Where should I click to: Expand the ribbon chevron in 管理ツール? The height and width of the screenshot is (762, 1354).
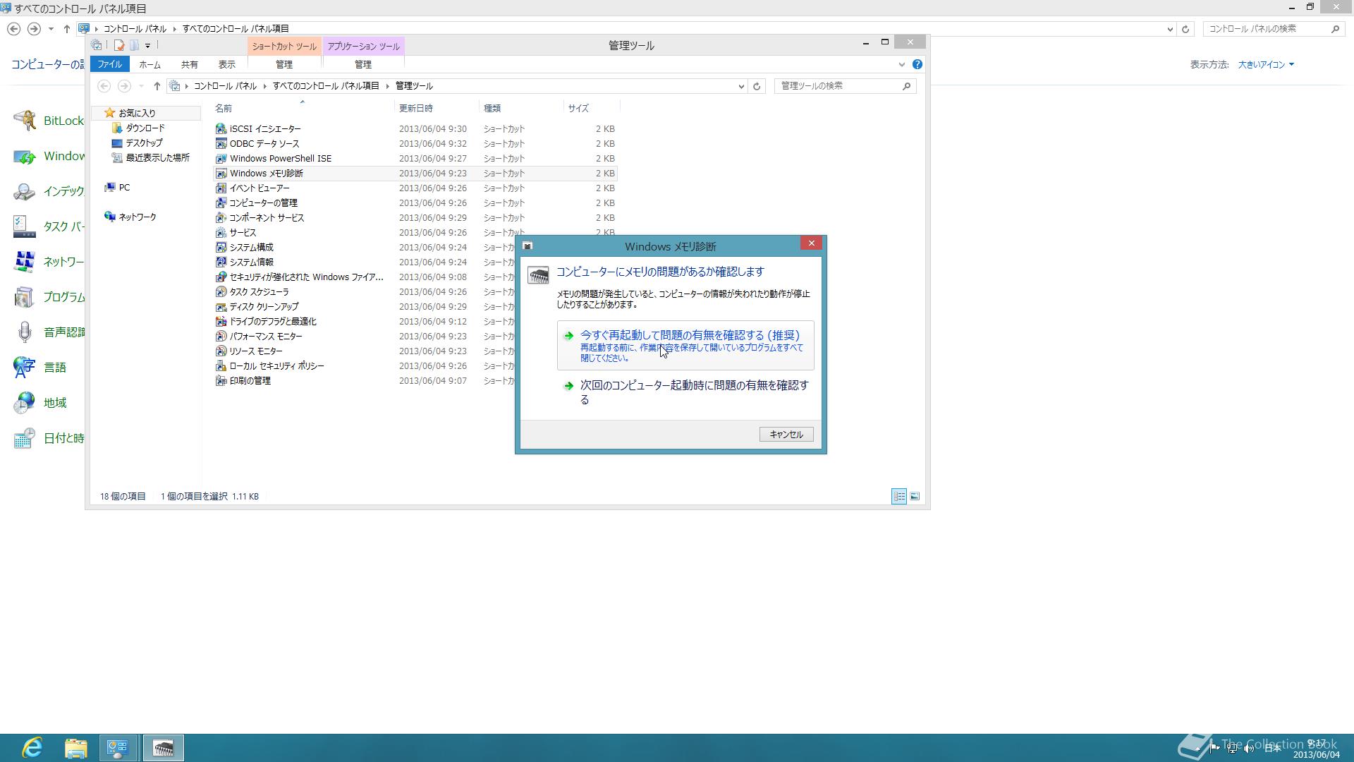coord(901,64)
